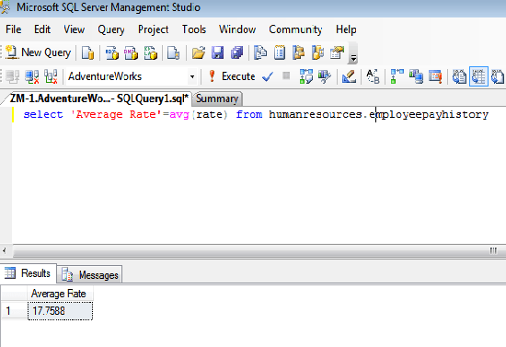Switch output to Results to File

498,76
